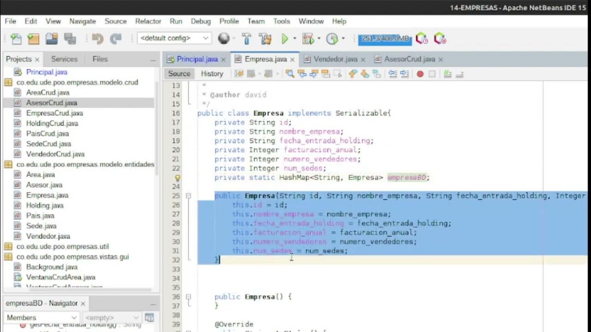Click the Redo arrow icon

click(115, 39)
